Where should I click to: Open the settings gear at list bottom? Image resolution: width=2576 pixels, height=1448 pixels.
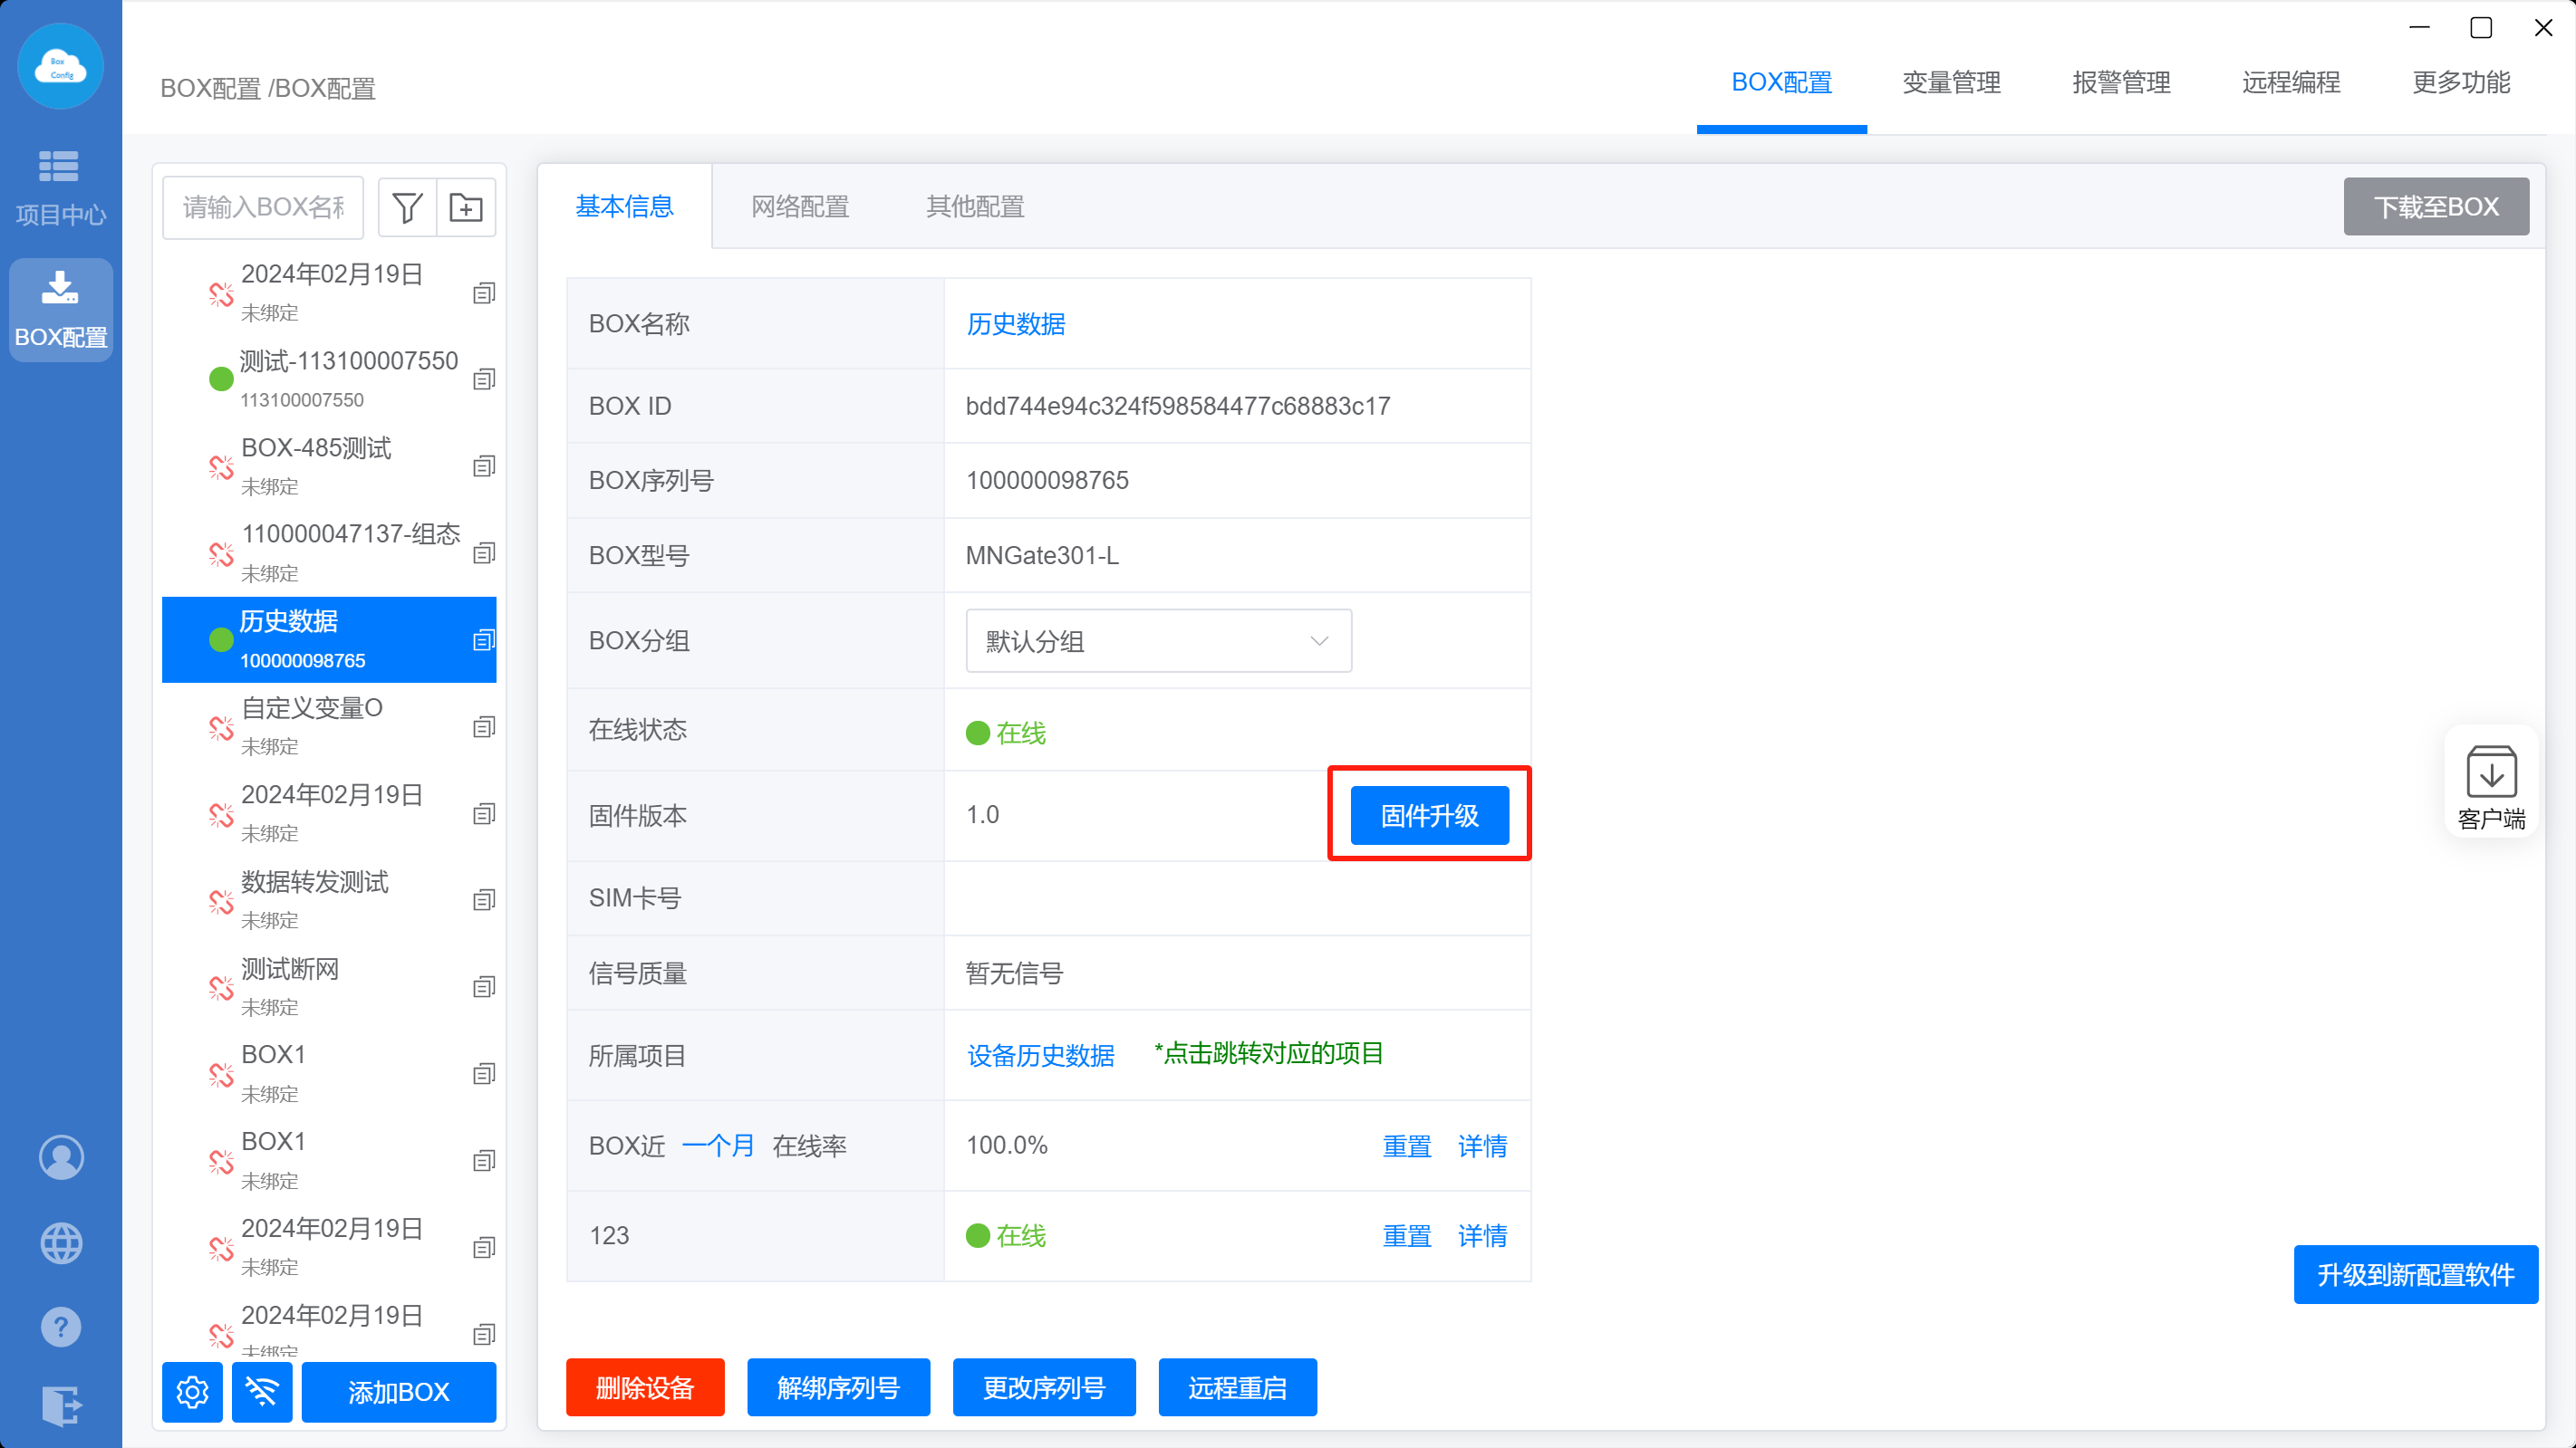192,1391
